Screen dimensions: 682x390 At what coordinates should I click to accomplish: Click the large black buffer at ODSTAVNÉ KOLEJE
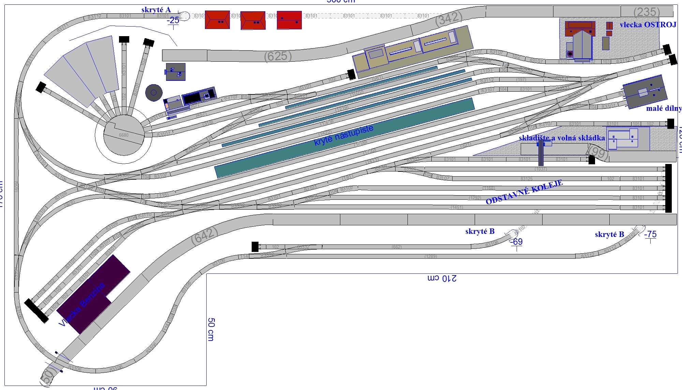click(668, 188)
